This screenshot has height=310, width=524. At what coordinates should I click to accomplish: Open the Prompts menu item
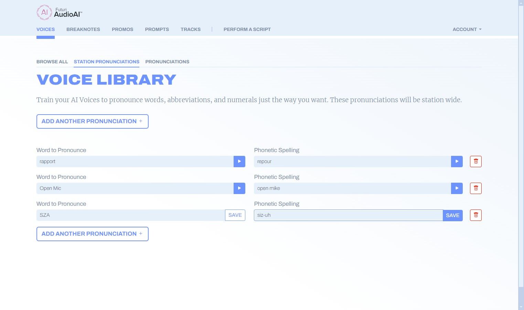pyautogui.click(x=157, y=29)
